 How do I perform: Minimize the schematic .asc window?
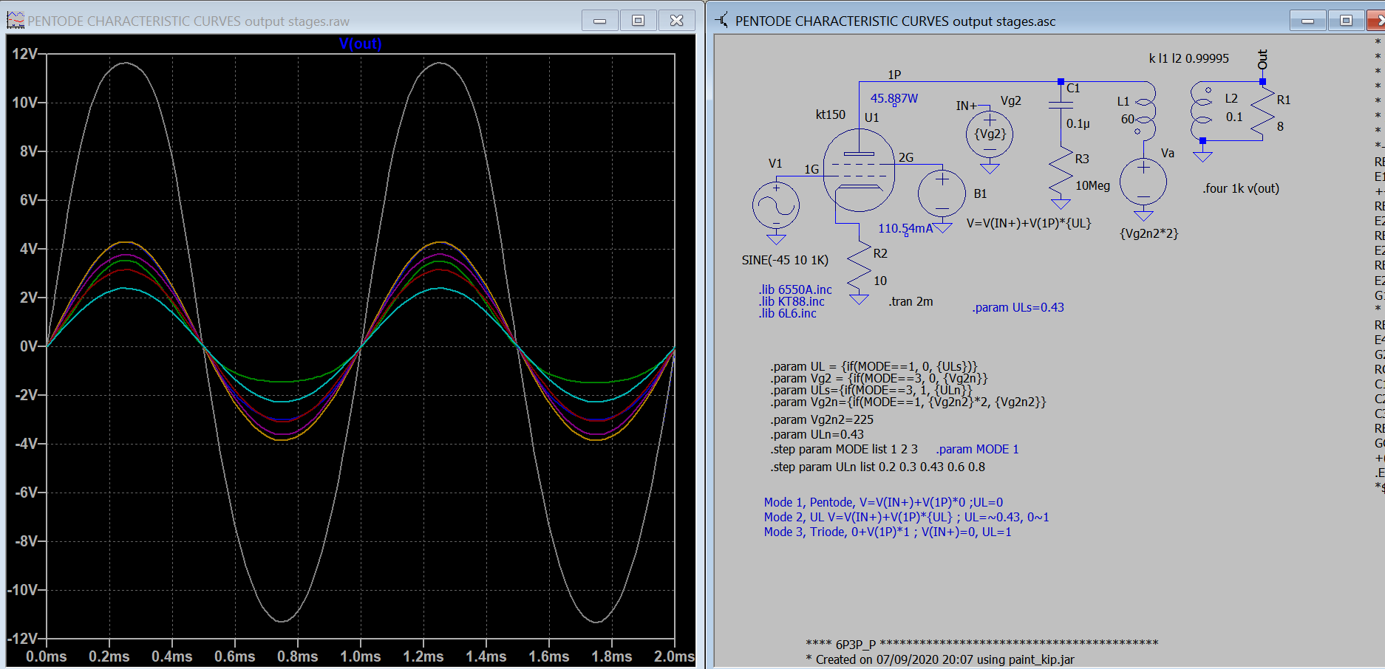(1308, 21)
